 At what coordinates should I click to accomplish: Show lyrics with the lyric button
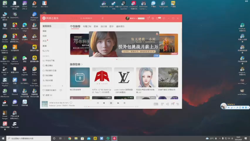click(124, 103)
